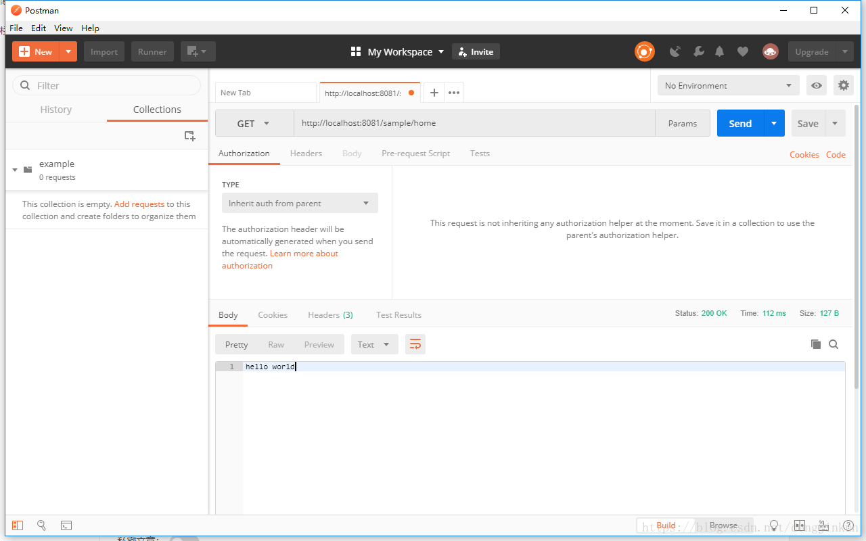Open the Text format dropdown
Screen dimensions: 866x541
pos(374,344)
